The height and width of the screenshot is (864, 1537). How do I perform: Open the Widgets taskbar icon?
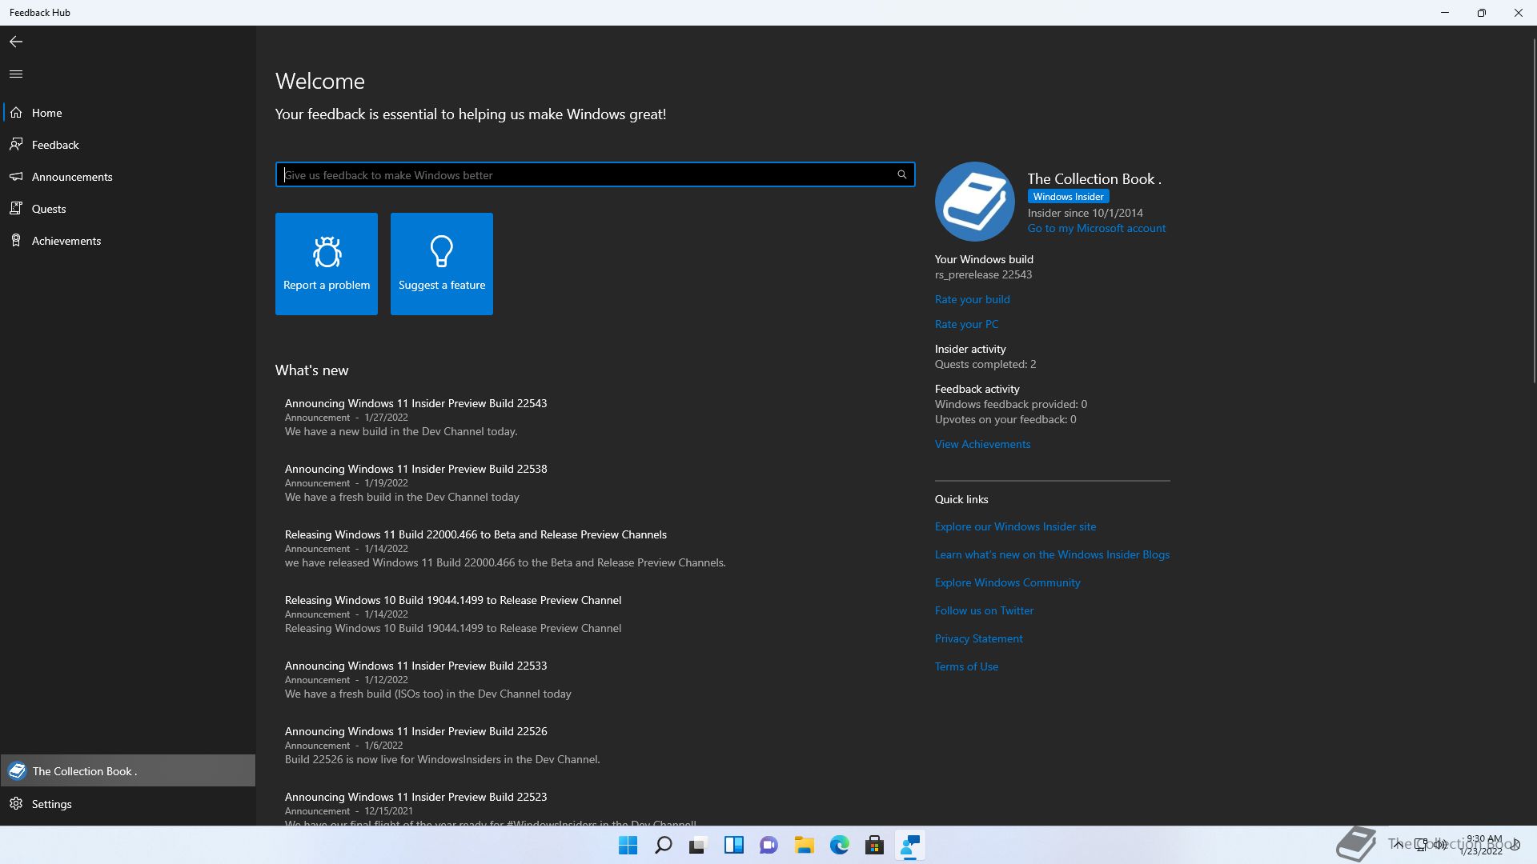(734, 845)
